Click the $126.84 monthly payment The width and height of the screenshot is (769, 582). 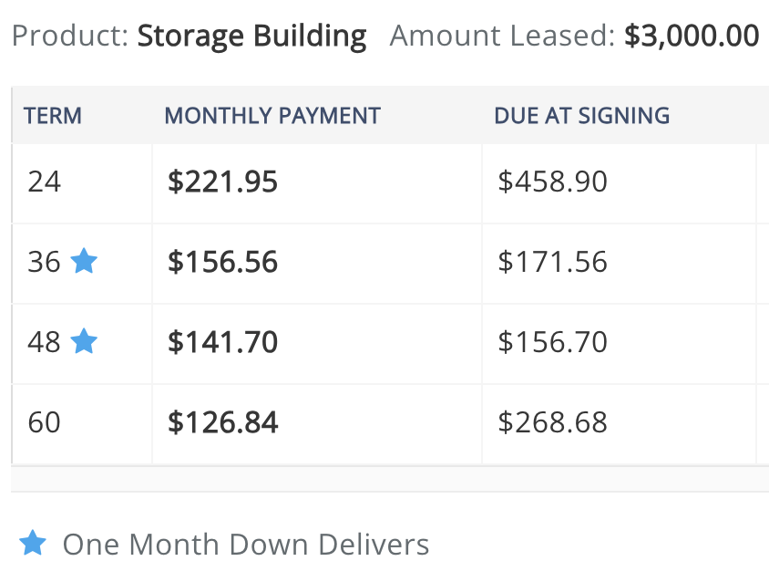222,422
